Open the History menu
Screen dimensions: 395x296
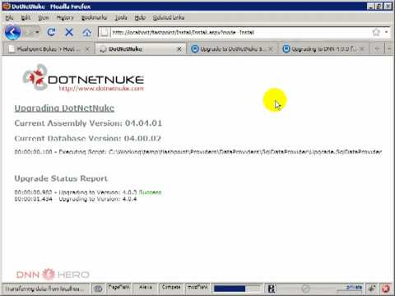coord(65,17)
